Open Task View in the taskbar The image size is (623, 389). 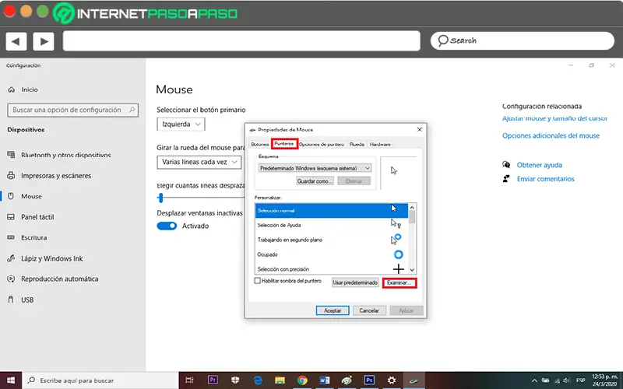point(189,380)
